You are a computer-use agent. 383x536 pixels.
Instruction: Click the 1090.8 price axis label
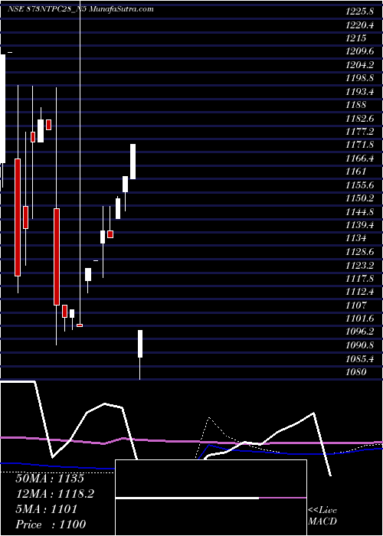click(359, 345)
